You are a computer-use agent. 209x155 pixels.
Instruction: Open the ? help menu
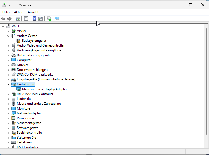tap(43, 12)
